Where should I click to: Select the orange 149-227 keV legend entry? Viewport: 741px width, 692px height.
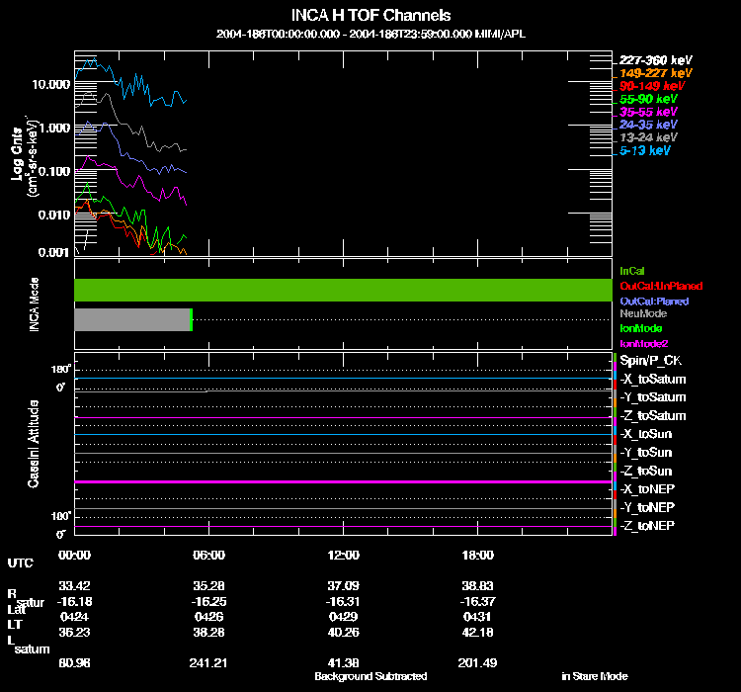click(655, 73)
